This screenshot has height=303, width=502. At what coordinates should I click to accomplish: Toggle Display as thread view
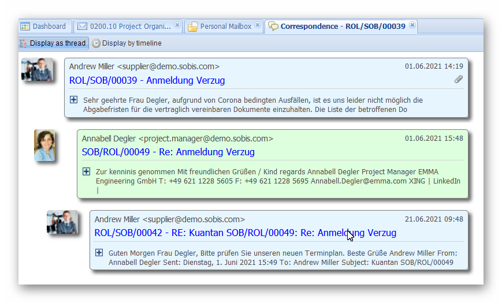pos(53,43)
